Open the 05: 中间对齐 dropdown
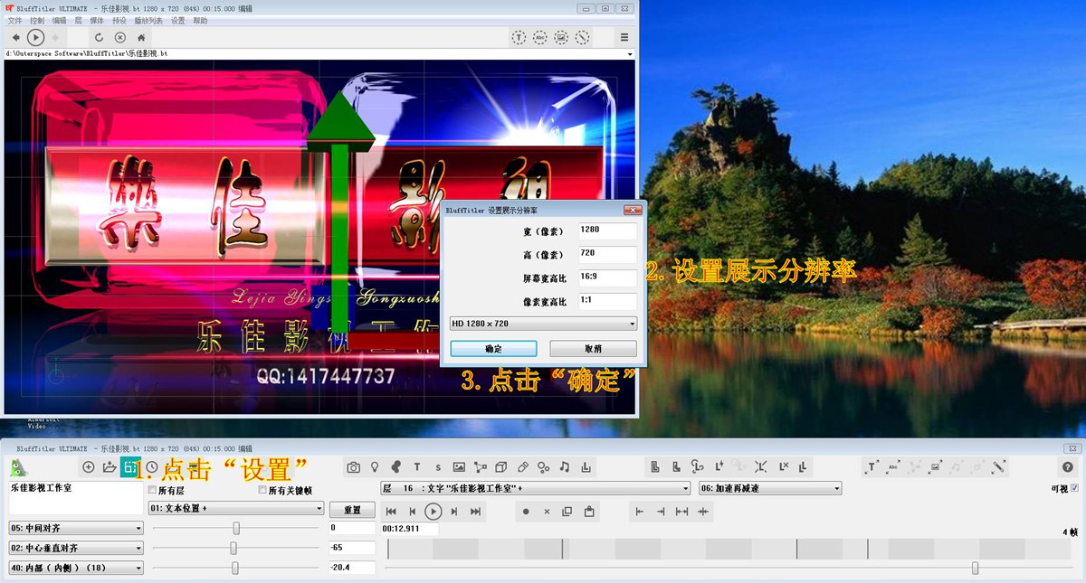Screen dimensions: 1086x583 [x=76, y=528]
